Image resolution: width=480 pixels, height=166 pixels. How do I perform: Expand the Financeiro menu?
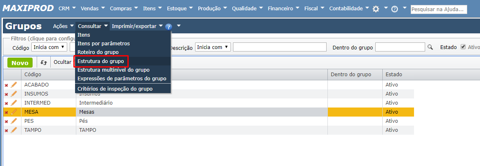(283, 9)
